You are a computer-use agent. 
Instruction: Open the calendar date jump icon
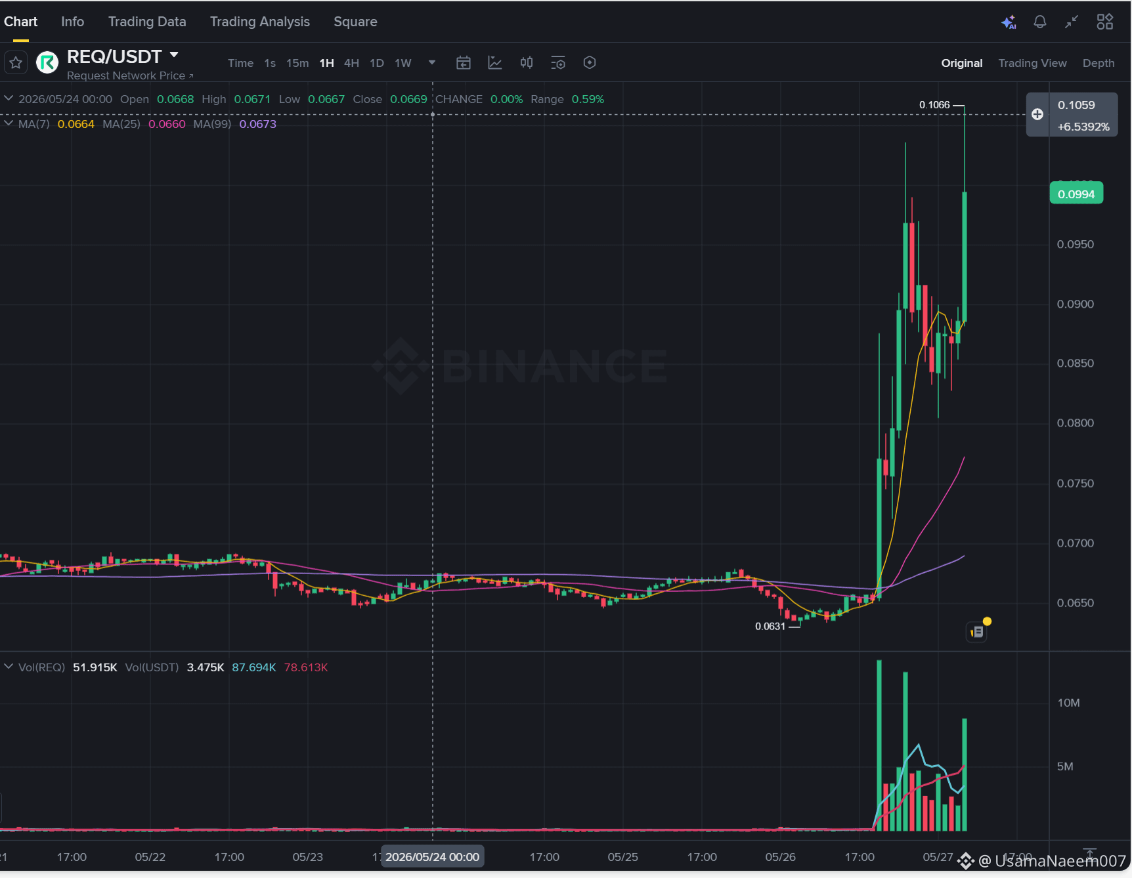click(464, 63)
